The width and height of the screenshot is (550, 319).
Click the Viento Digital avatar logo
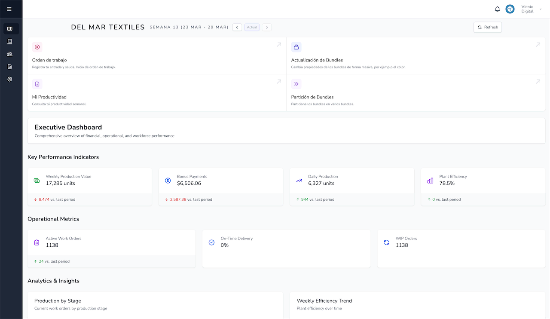510,9
